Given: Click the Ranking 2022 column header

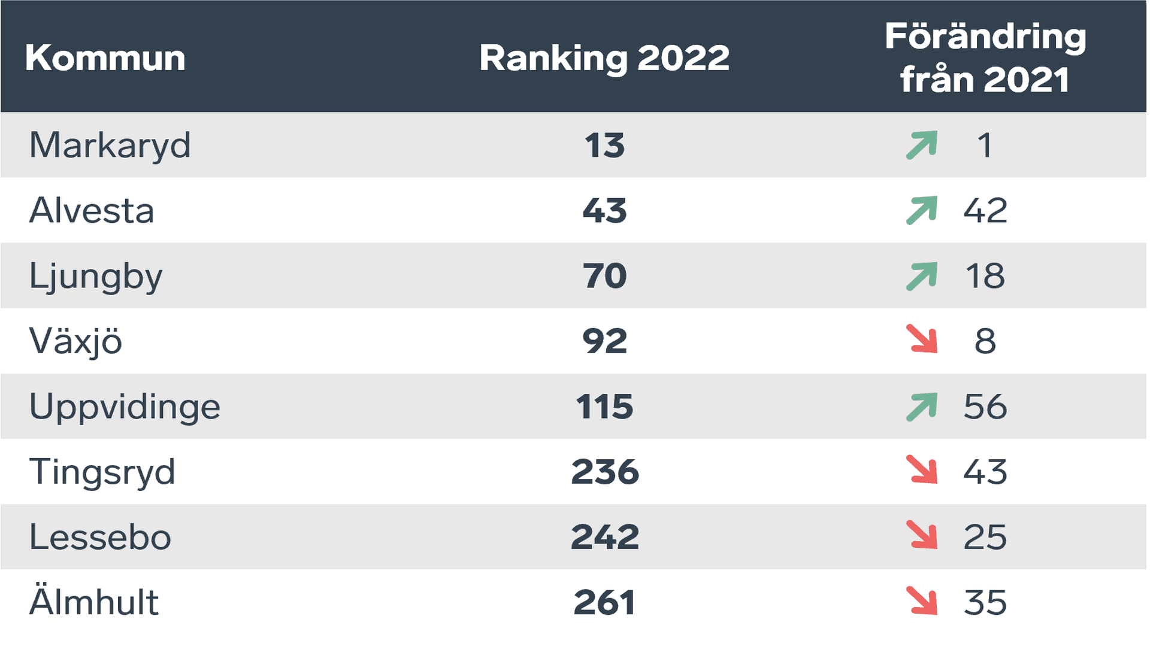Looking at the screenshot, I should 604,58.
